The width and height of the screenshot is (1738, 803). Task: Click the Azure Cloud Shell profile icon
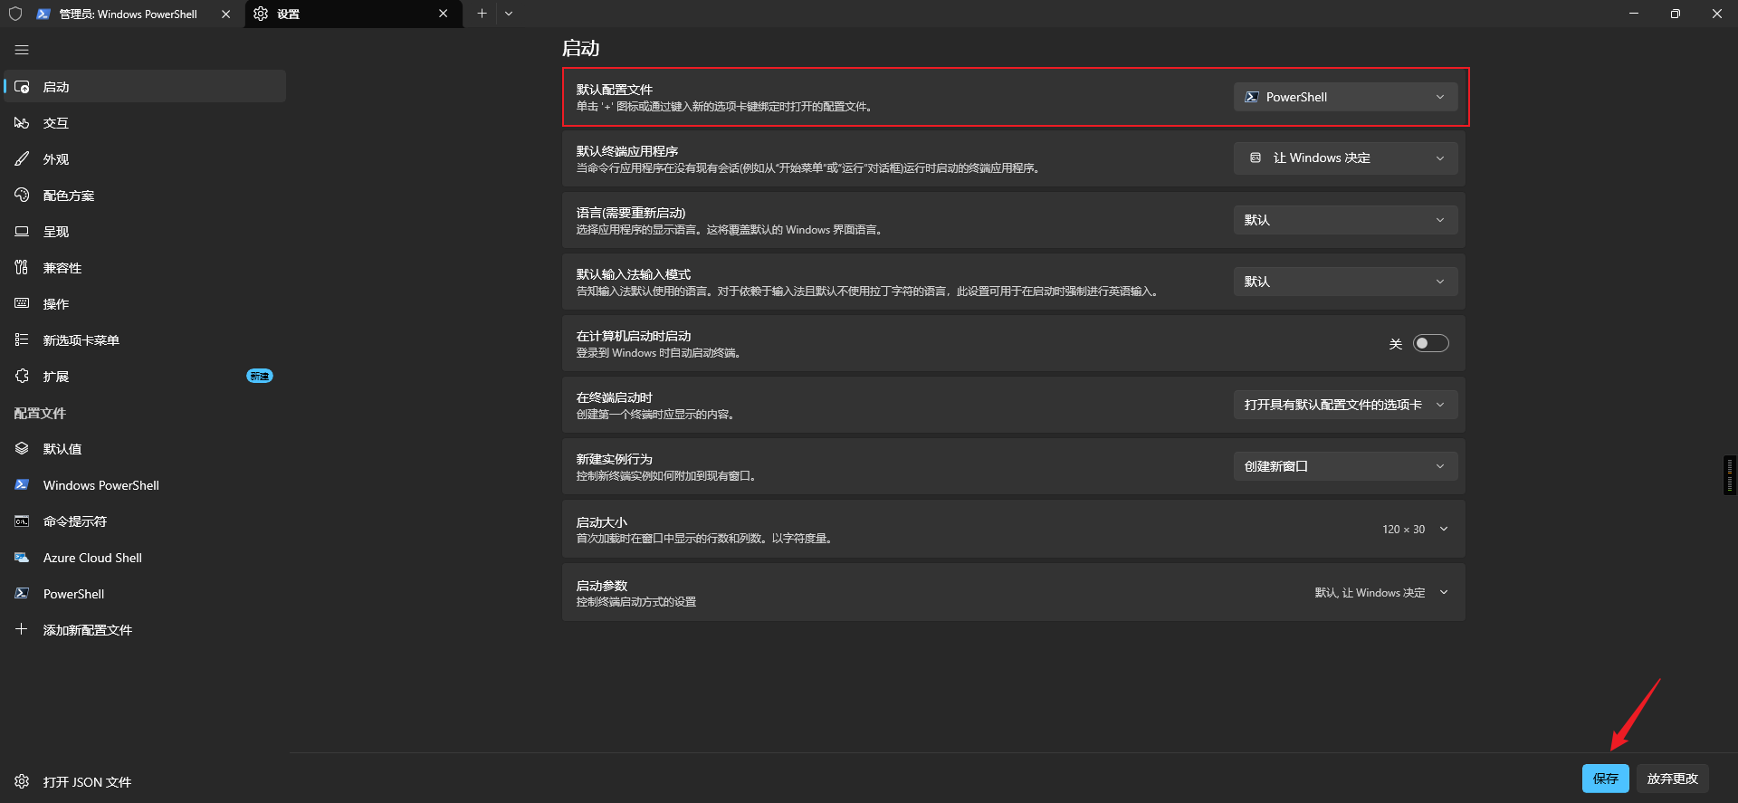pyautogui.click(x=22, y=558)
